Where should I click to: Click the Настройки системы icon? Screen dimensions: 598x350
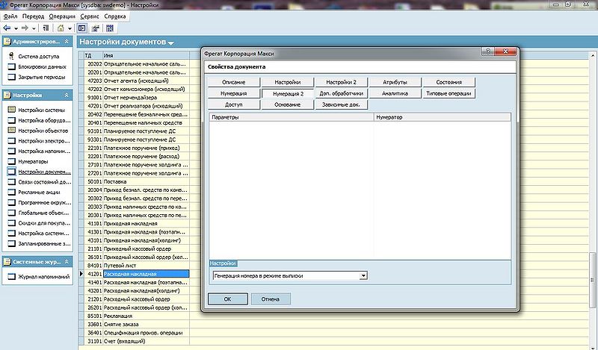(x=11, y=110)
